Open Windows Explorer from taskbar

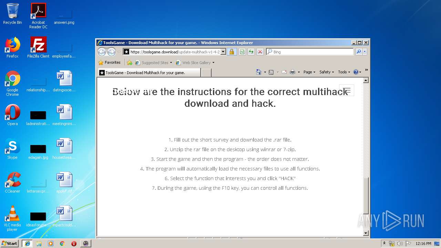39,244
